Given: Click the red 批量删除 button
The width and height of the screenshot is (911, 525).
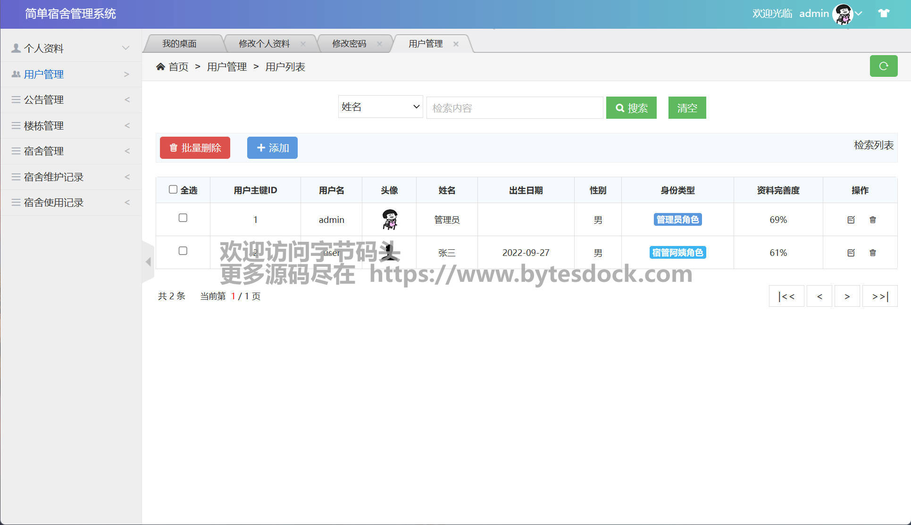Looking at the screenshot, I should tap(195, 148).
